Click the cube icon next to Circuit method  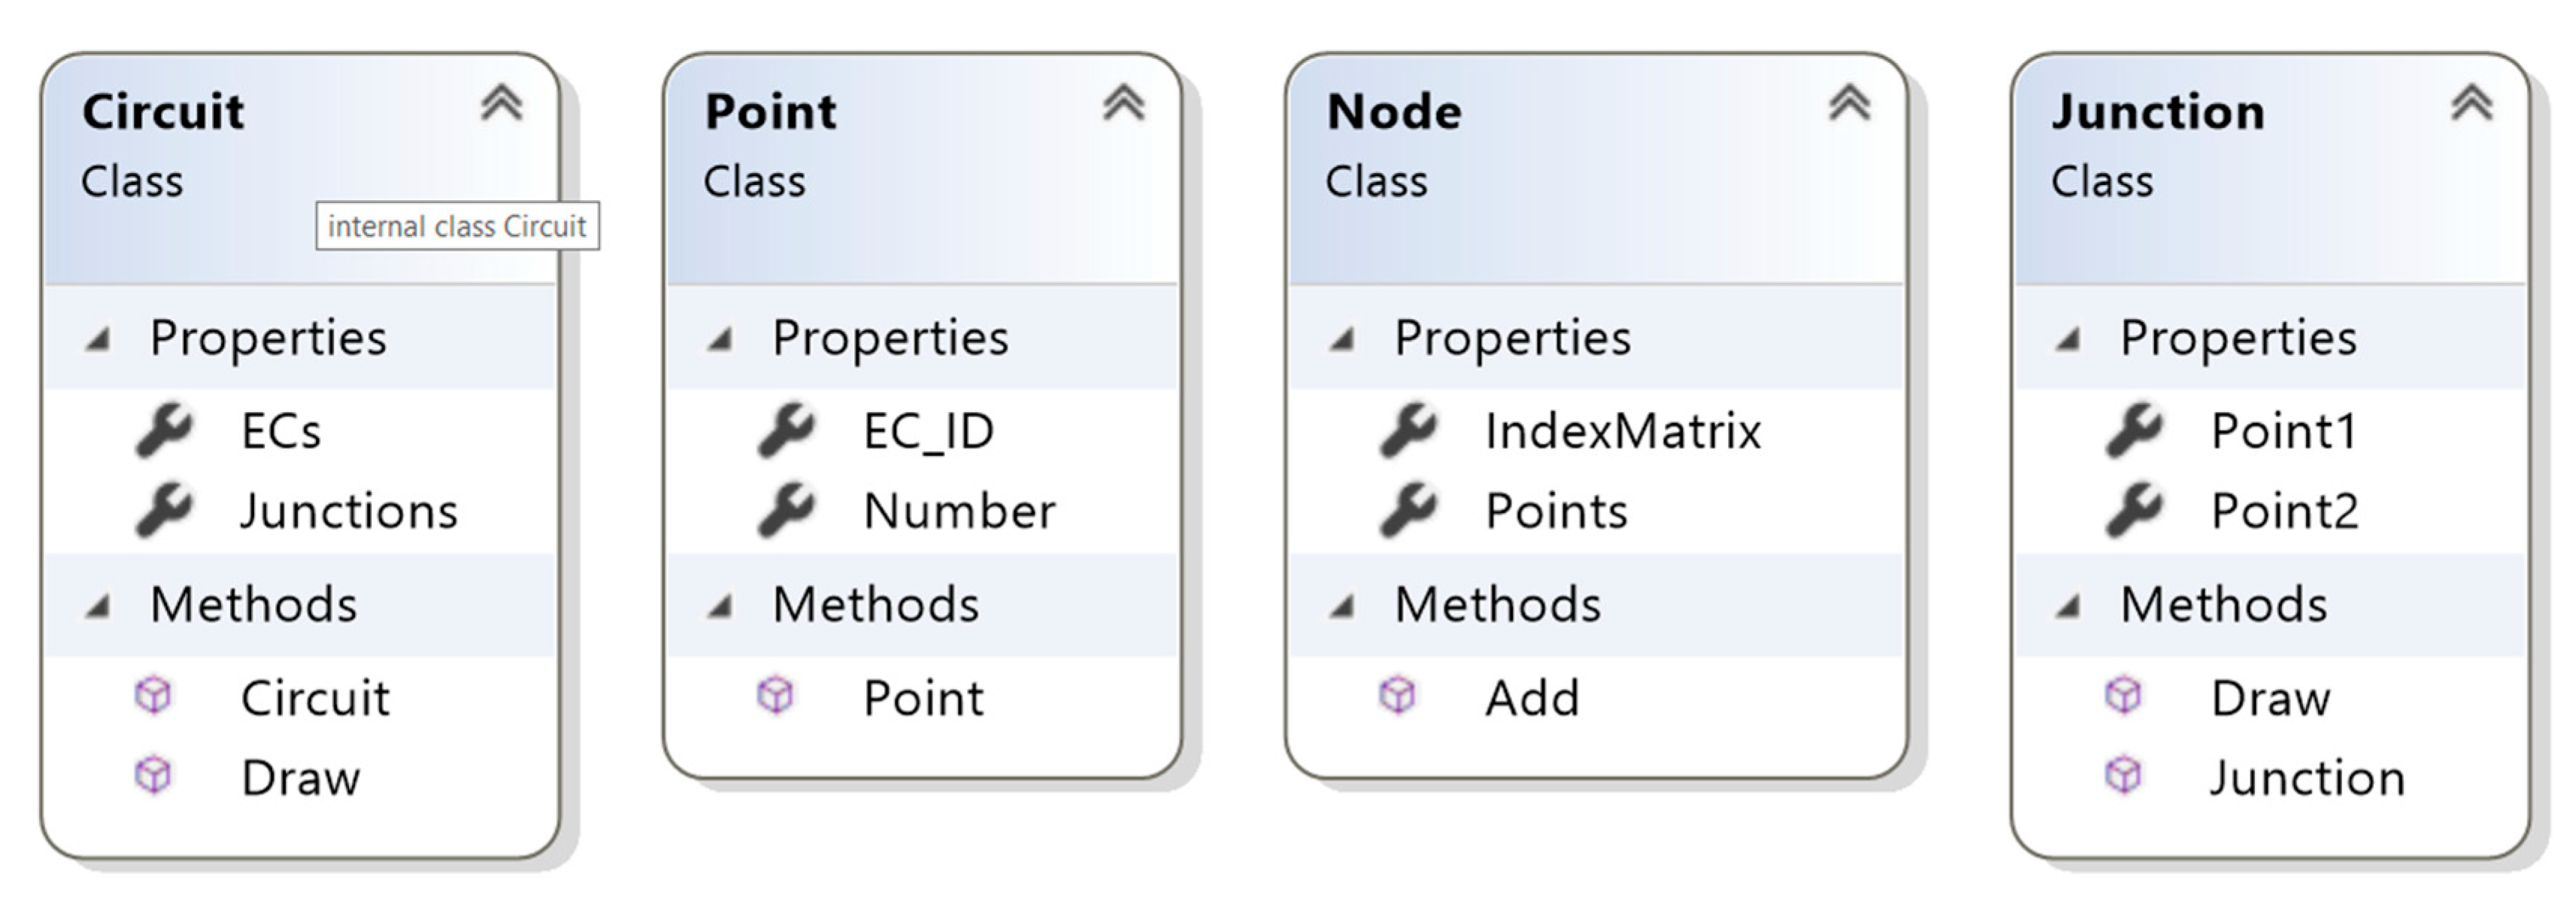tap(153, 696)
